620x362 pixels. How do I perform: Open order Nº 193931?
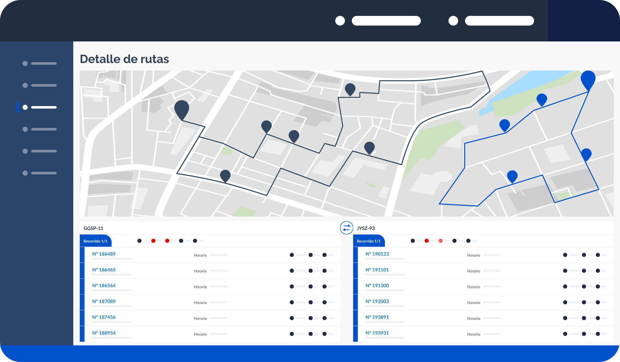tap(377, 333)
